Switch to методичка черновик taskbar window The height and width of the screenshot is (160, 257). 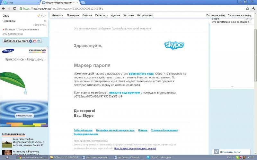pos(96,157)
